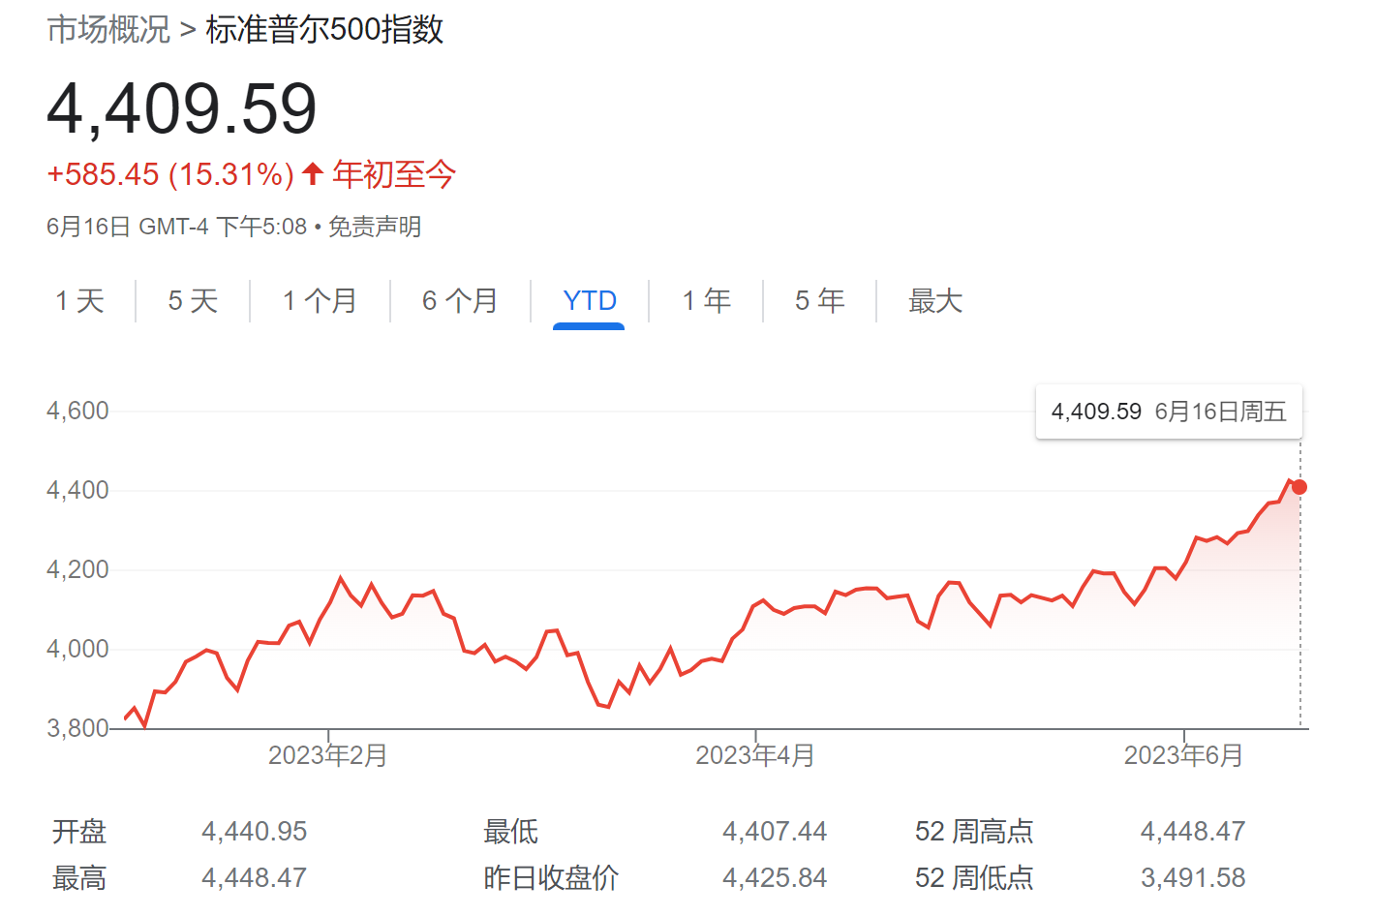The height and width of the screenshot is (916, 1375).
Task: Select the 5 天 time range tab
Action: [193, 301]
